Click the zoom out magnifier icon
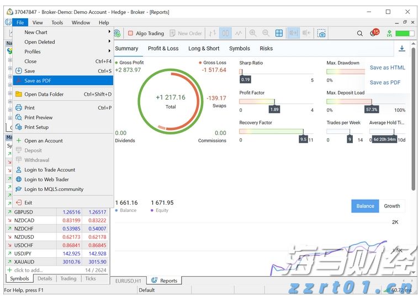Viewport: 418px width, 296px height. pyautogui.click(x=266, y=33)
